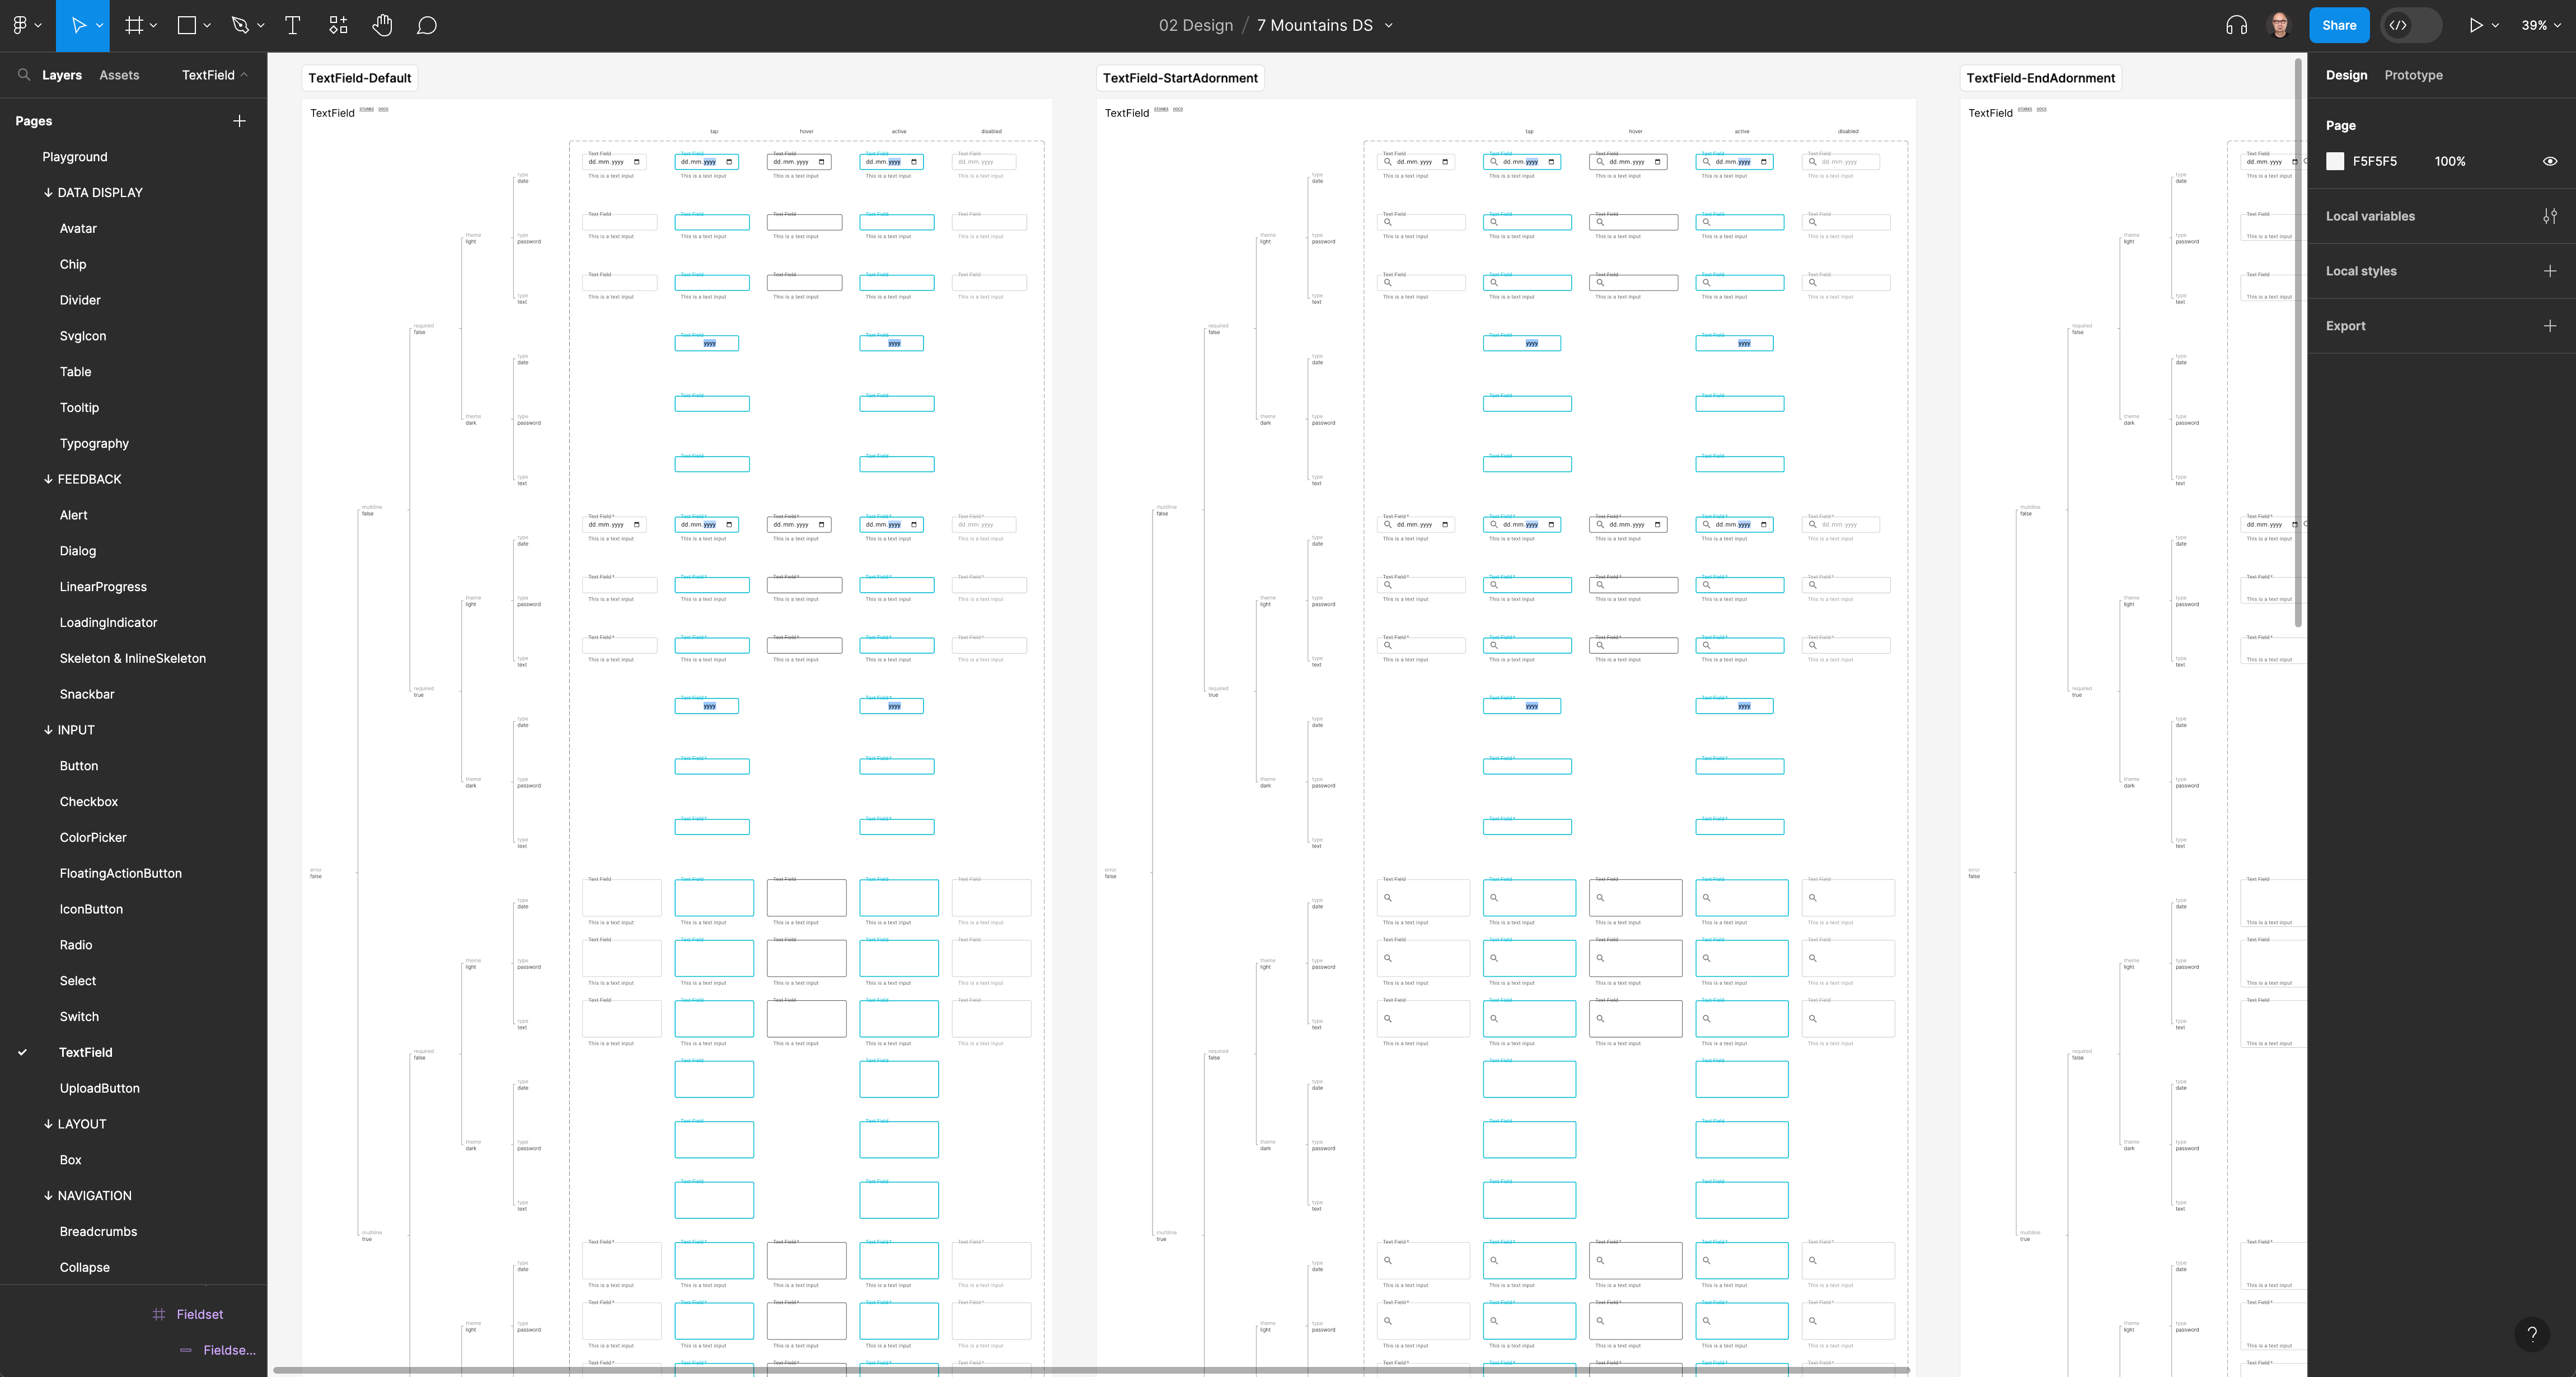Open Local variables settings icon
Viewport: 2576px width, 1377px height.
[2549, 216]
